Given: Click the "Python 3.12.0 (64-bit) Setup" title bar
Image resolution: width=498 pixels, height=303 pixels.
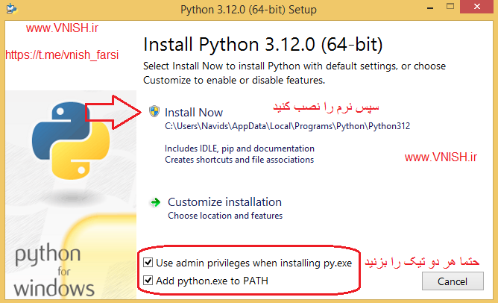Looking at the screenshot, I should pos(249,10).
